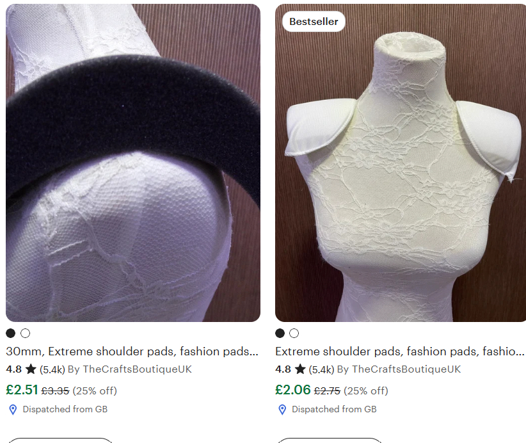
Task: Click star rating icon on right listing
Action: [300, 369]
